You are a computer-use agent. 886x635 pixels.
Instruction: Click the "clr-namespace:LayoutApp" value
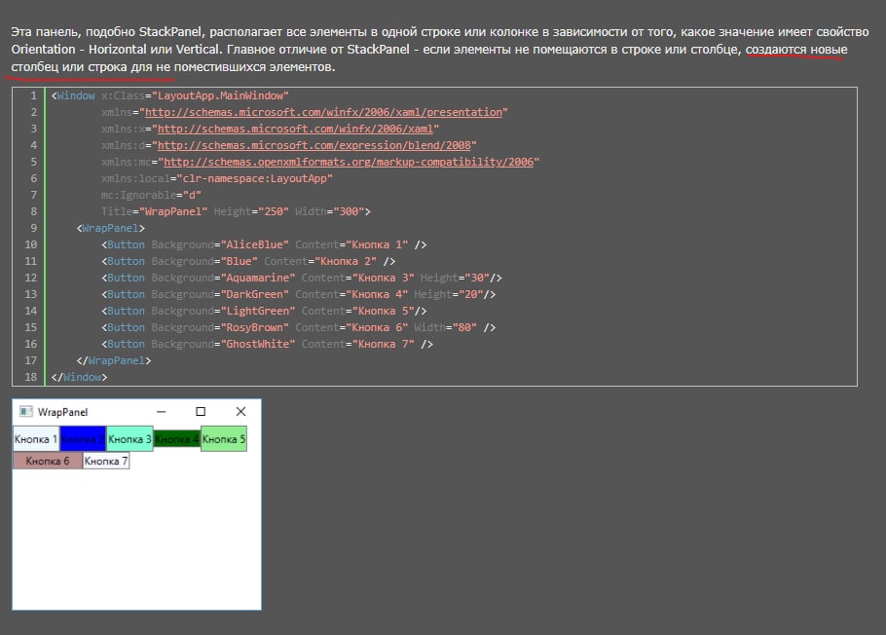pos(254,178)
